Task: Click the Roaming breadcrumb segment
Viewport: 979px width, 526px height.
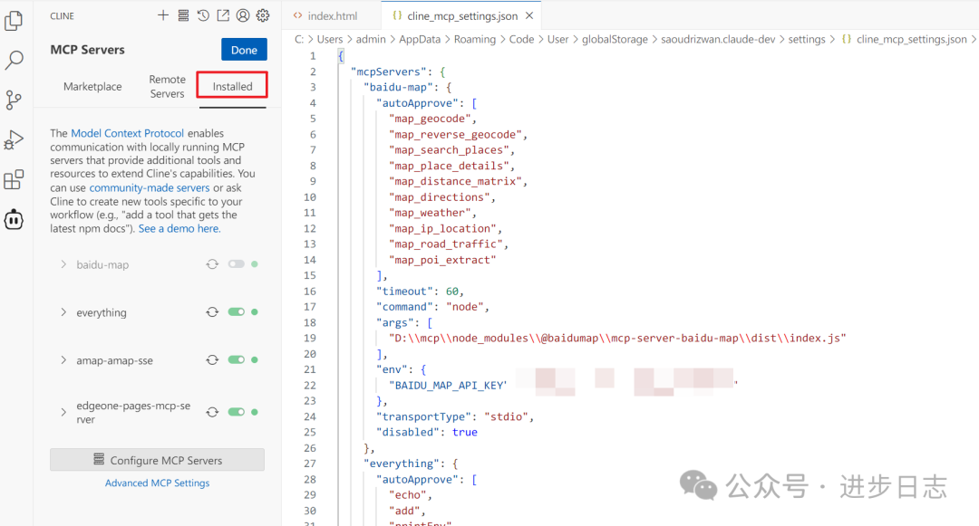Action: [474, 39]
